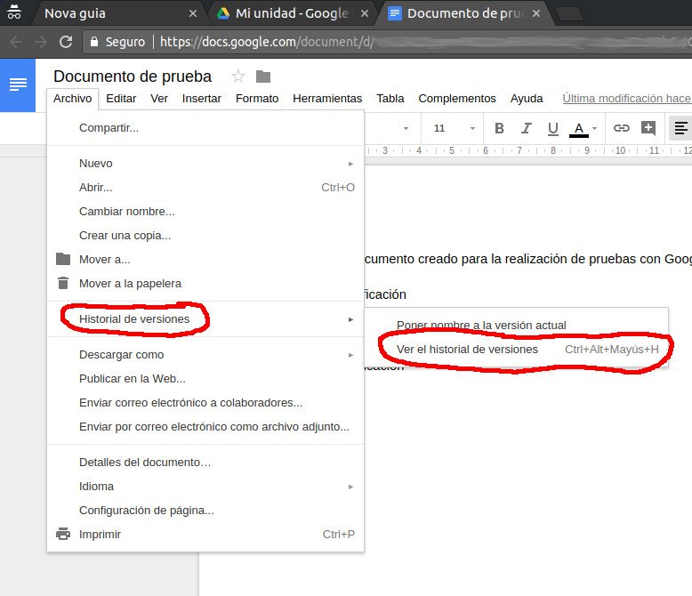
Task: Click the Google Docs home icon
Action: 18,85
